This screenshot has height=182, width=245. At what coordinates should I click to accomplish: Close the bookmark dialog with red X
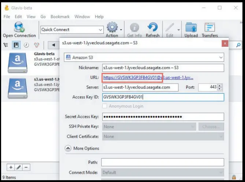coord(225,43)
